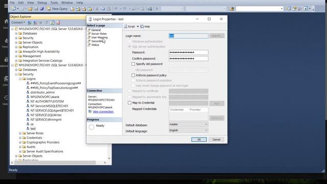Screen dimensions: 327x184
Task: Open the Edit menu
Action: 21,3
